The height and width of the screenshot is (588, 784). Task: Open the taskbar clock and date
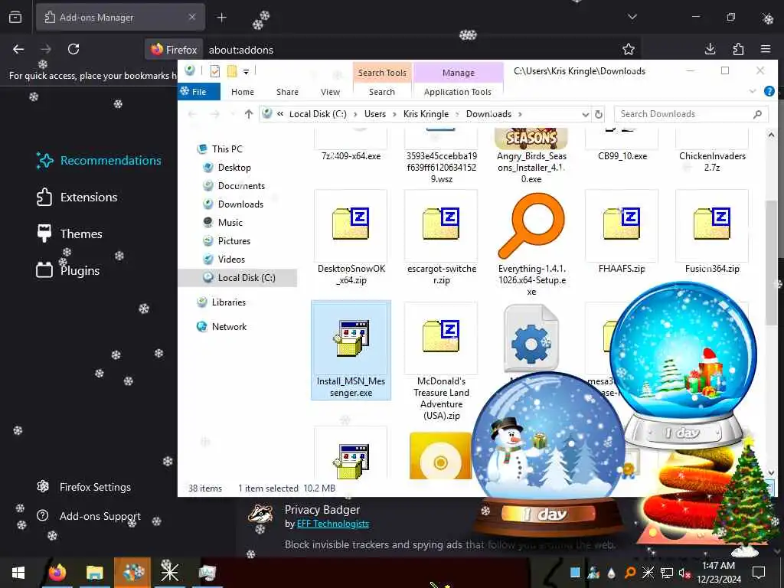tap(718, 573)
